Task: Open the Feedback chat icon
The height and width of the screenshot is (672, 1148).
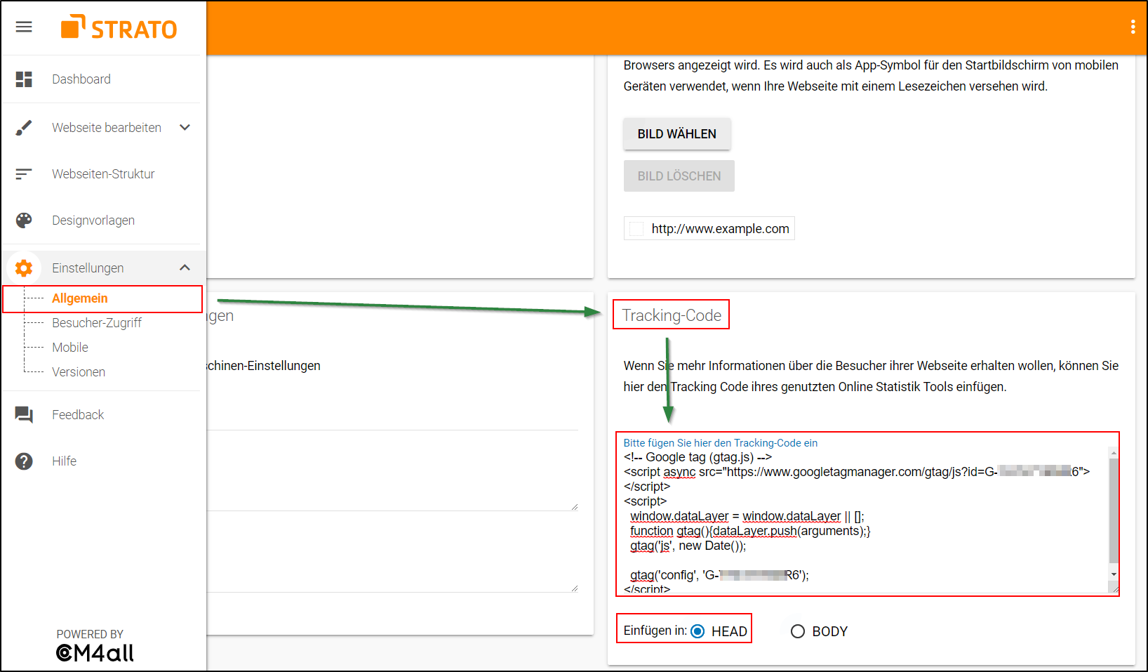Action: point(24,414)
